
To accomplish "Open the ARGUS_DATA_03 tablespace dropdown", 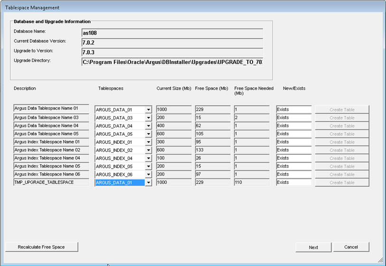I will [149, 118].
